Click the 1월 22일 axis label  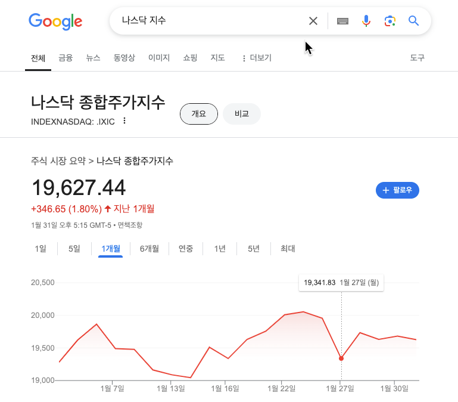point(282,388)
